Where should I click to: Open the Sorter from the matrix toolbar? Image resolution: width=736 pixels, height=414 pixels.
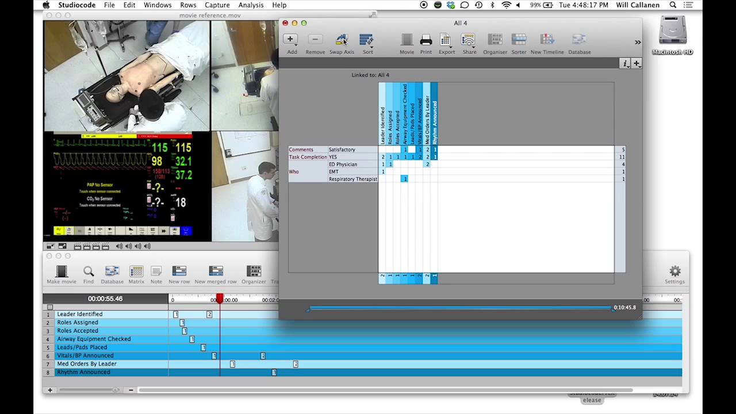[519, 44]
